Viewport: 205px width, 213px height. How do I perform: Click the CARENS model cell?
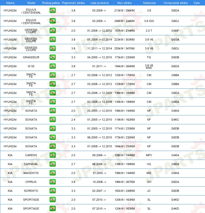[31, 155]
